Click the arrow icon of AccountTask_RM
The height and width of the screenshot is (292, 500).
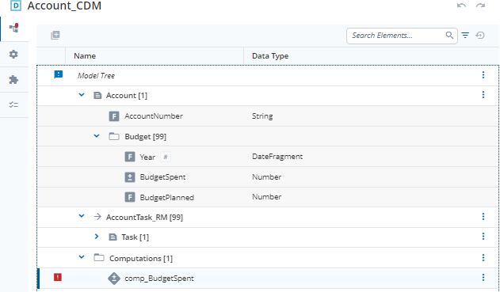click(x=97, y=217)
